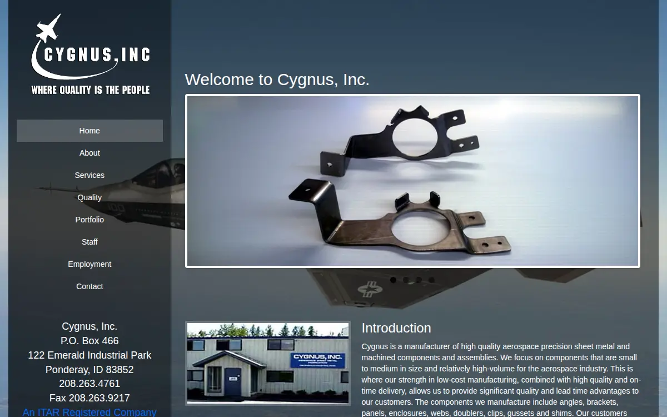Open the Employment page
Image resolution: width=667 pixels, height=417 pixels.
coord(89,264)
